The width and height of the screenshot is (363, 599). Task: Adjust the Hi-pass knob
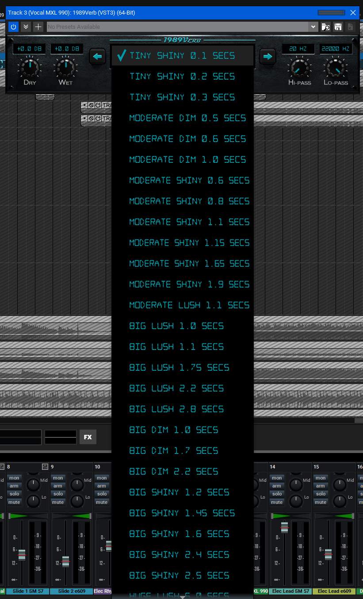(299, 68)
